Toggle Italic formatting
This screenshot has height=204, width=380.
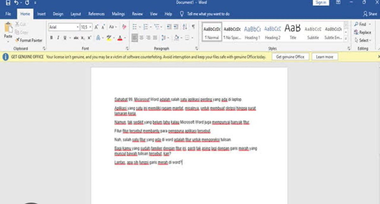[x=58, y=38]
